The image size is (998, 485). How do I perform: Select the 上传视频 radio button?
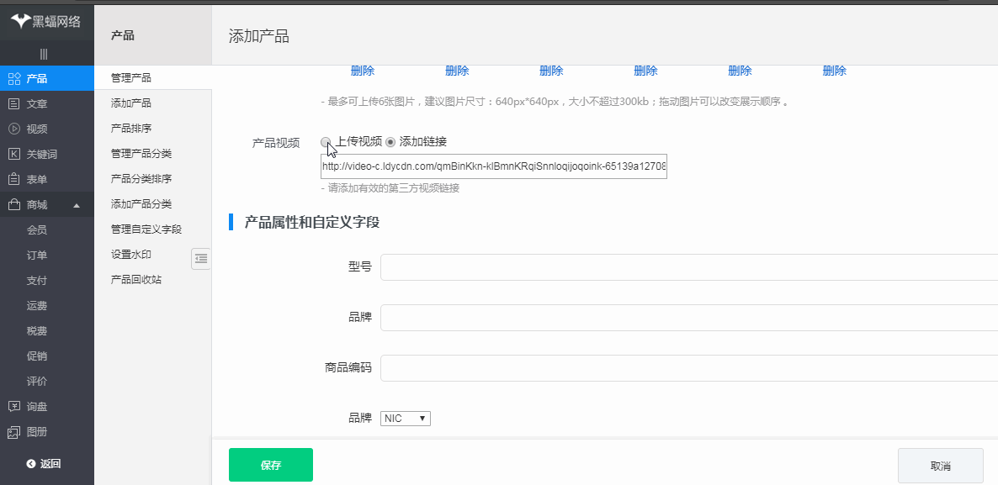[326, 142]
